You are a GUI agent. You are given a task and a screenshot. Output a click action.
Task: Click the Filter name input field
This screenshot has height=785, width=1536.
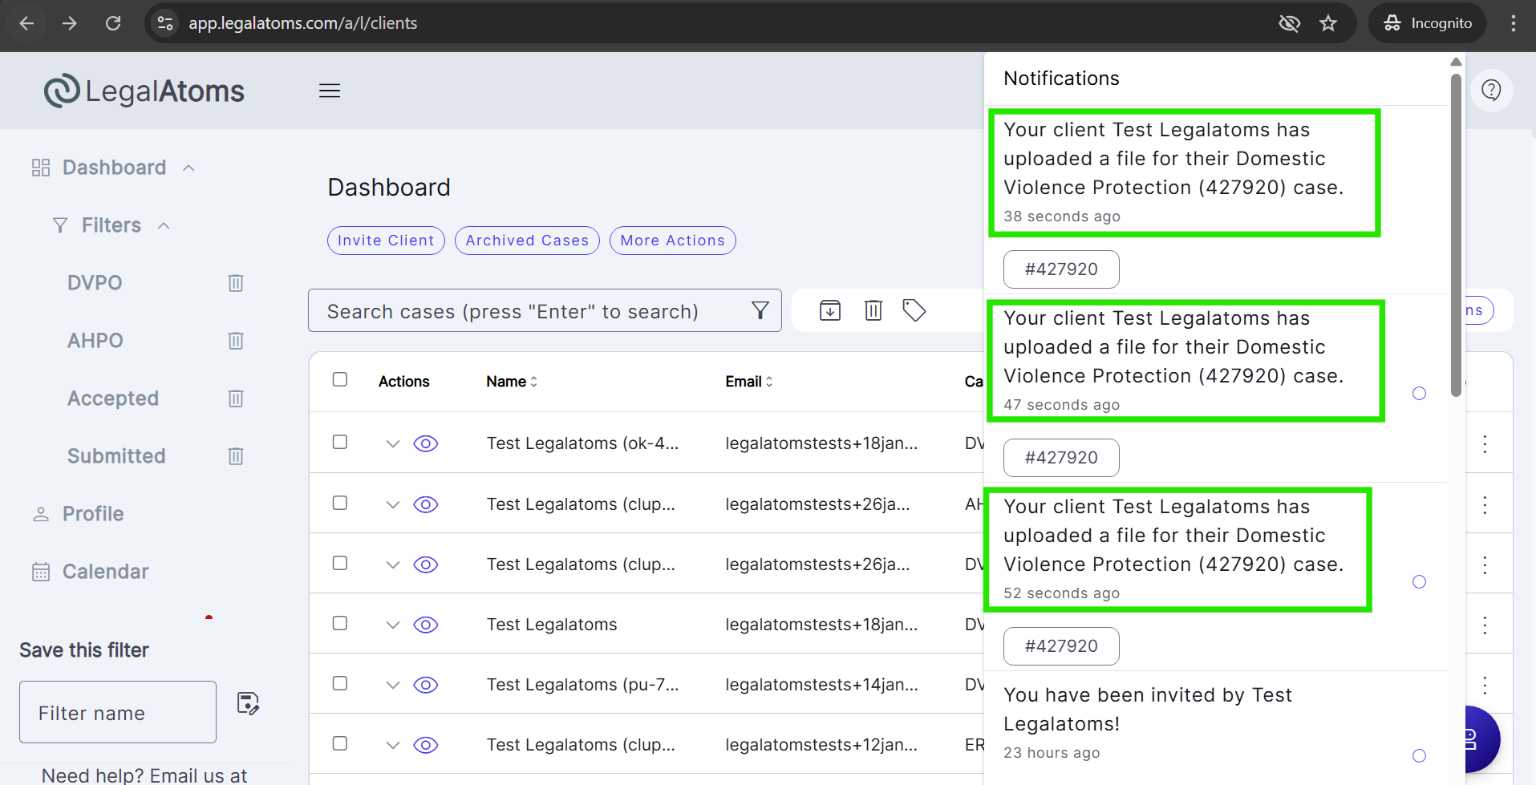(118, 712)
